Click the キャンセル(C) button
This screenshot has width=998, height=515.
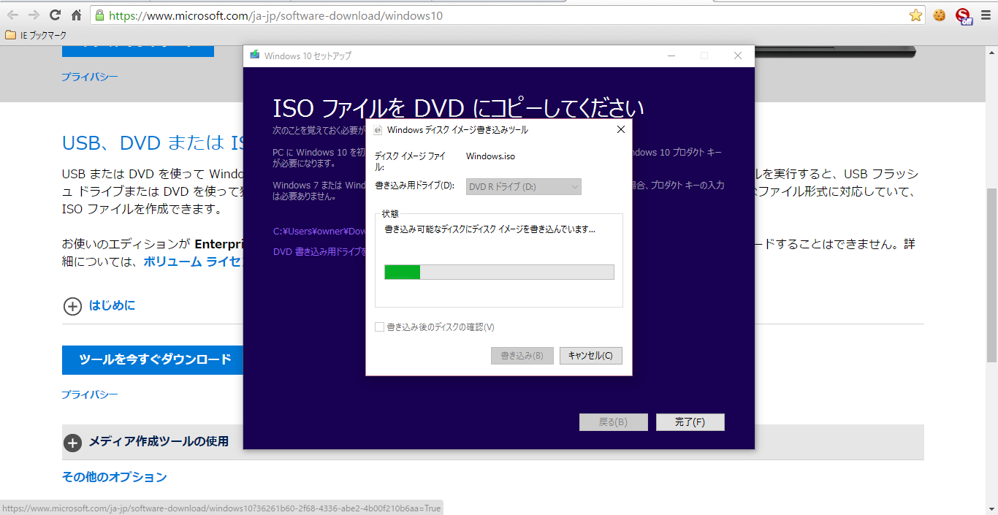(591, 356)
